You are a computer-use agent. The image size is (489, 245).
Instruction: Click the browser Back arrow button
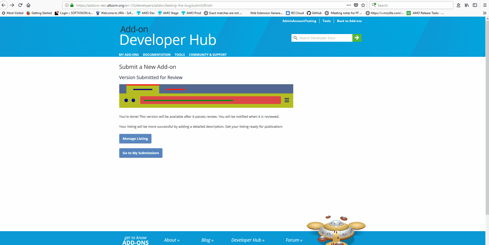(x=4, y=5)
